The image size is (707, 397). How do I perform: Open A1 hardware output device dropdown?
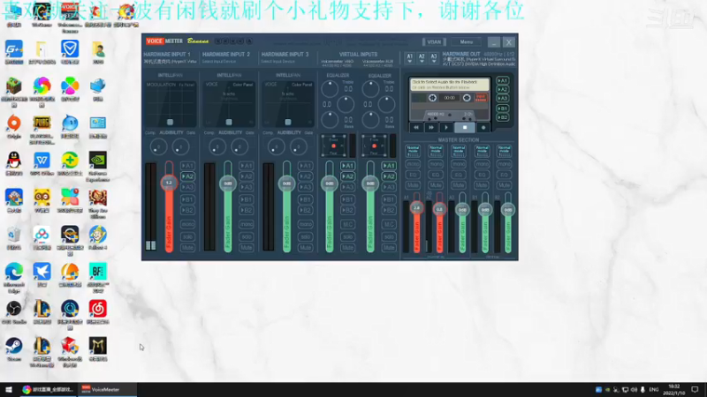coord(409,58)
